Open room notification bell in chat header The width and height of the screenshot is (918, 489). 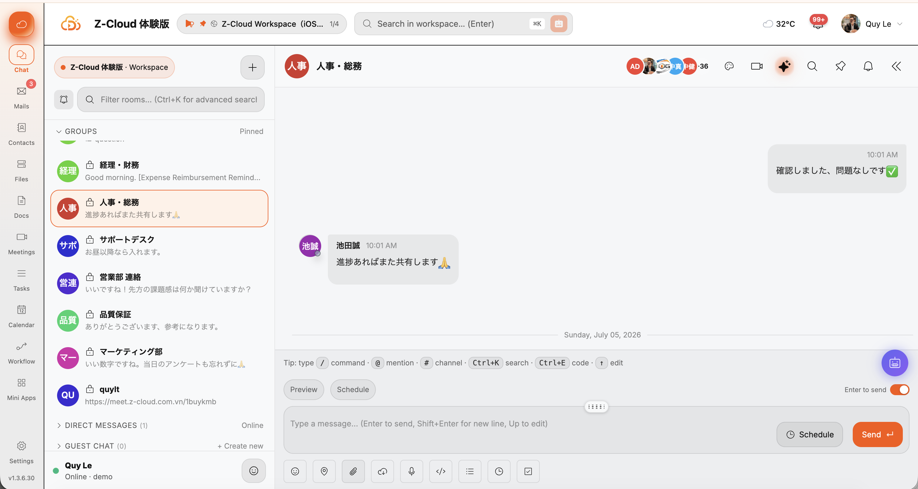click(868, 66)
